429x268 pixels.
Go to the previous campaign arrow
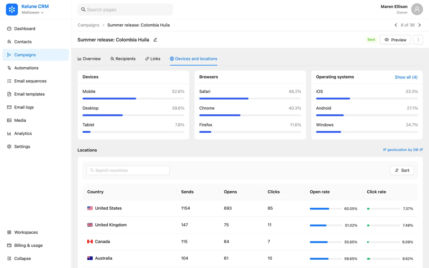click(x=396, y=25)
